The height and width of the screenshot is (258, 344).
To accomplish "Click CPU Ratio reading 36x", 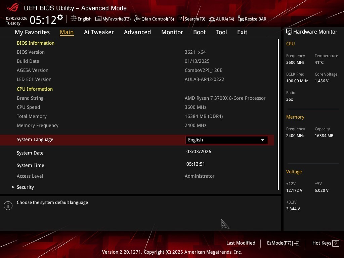I will coord(289,99).
